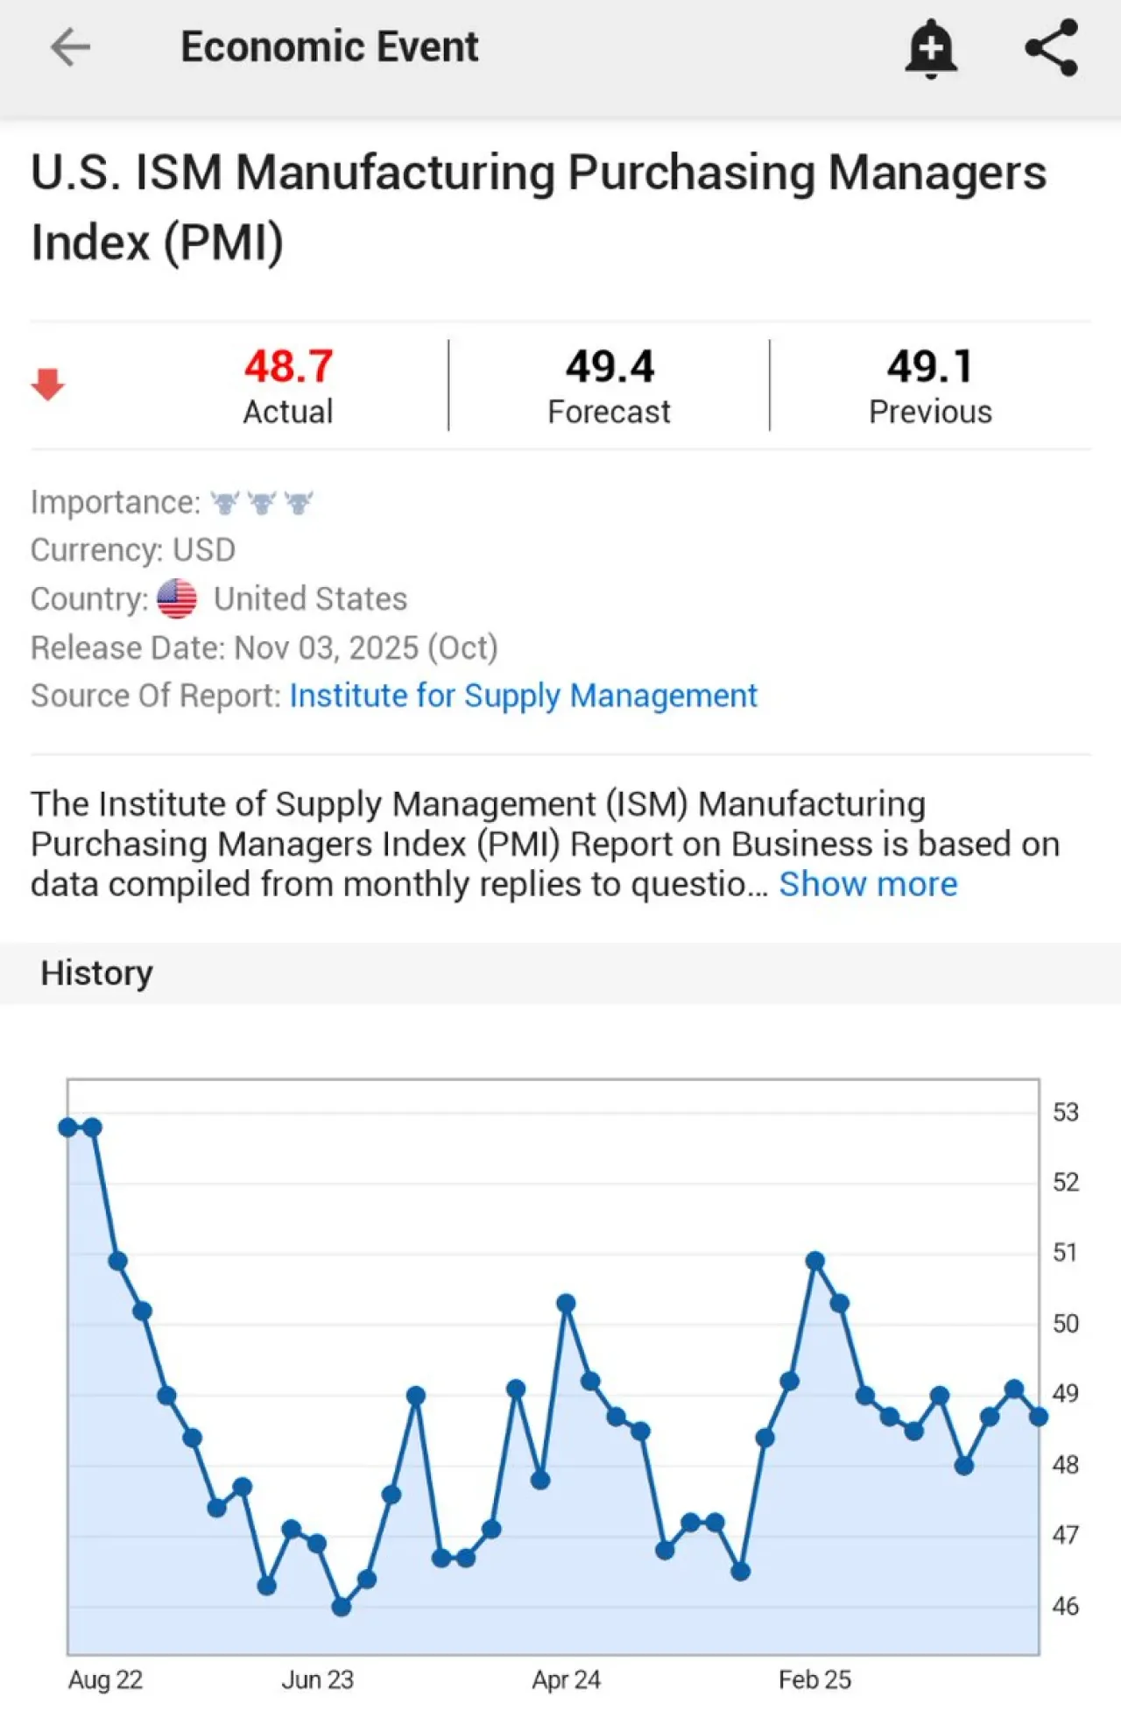Tap the 50 y-axis label

click(1066, 1324)
